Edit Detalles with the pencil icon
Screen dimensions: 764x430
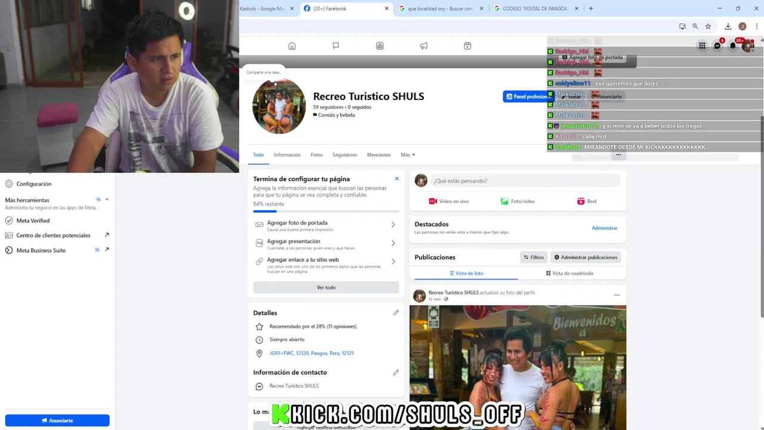(x=396, y=312)
